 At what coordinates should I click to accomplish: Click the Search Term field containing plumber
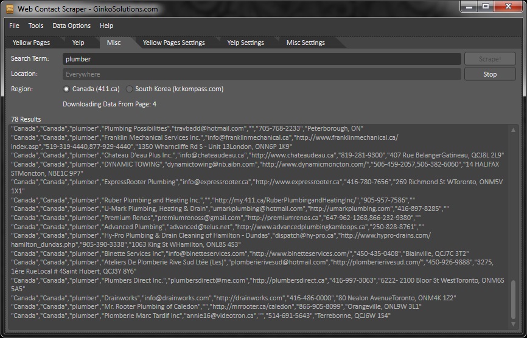click(x=262, y=59)
